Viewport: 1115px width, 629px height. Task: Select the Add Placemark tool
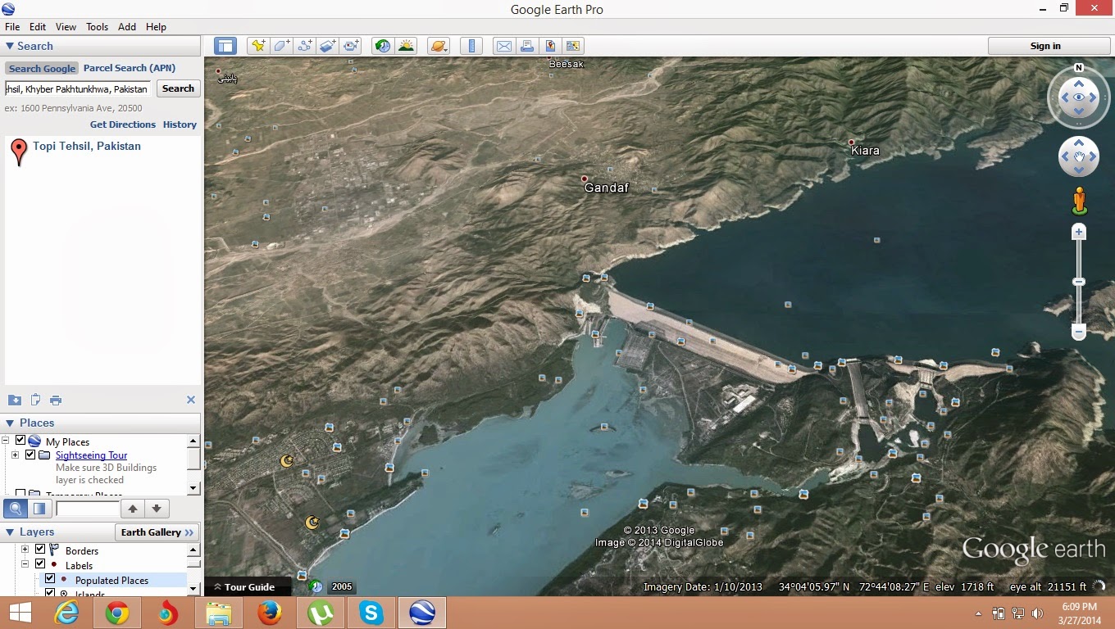258,46
